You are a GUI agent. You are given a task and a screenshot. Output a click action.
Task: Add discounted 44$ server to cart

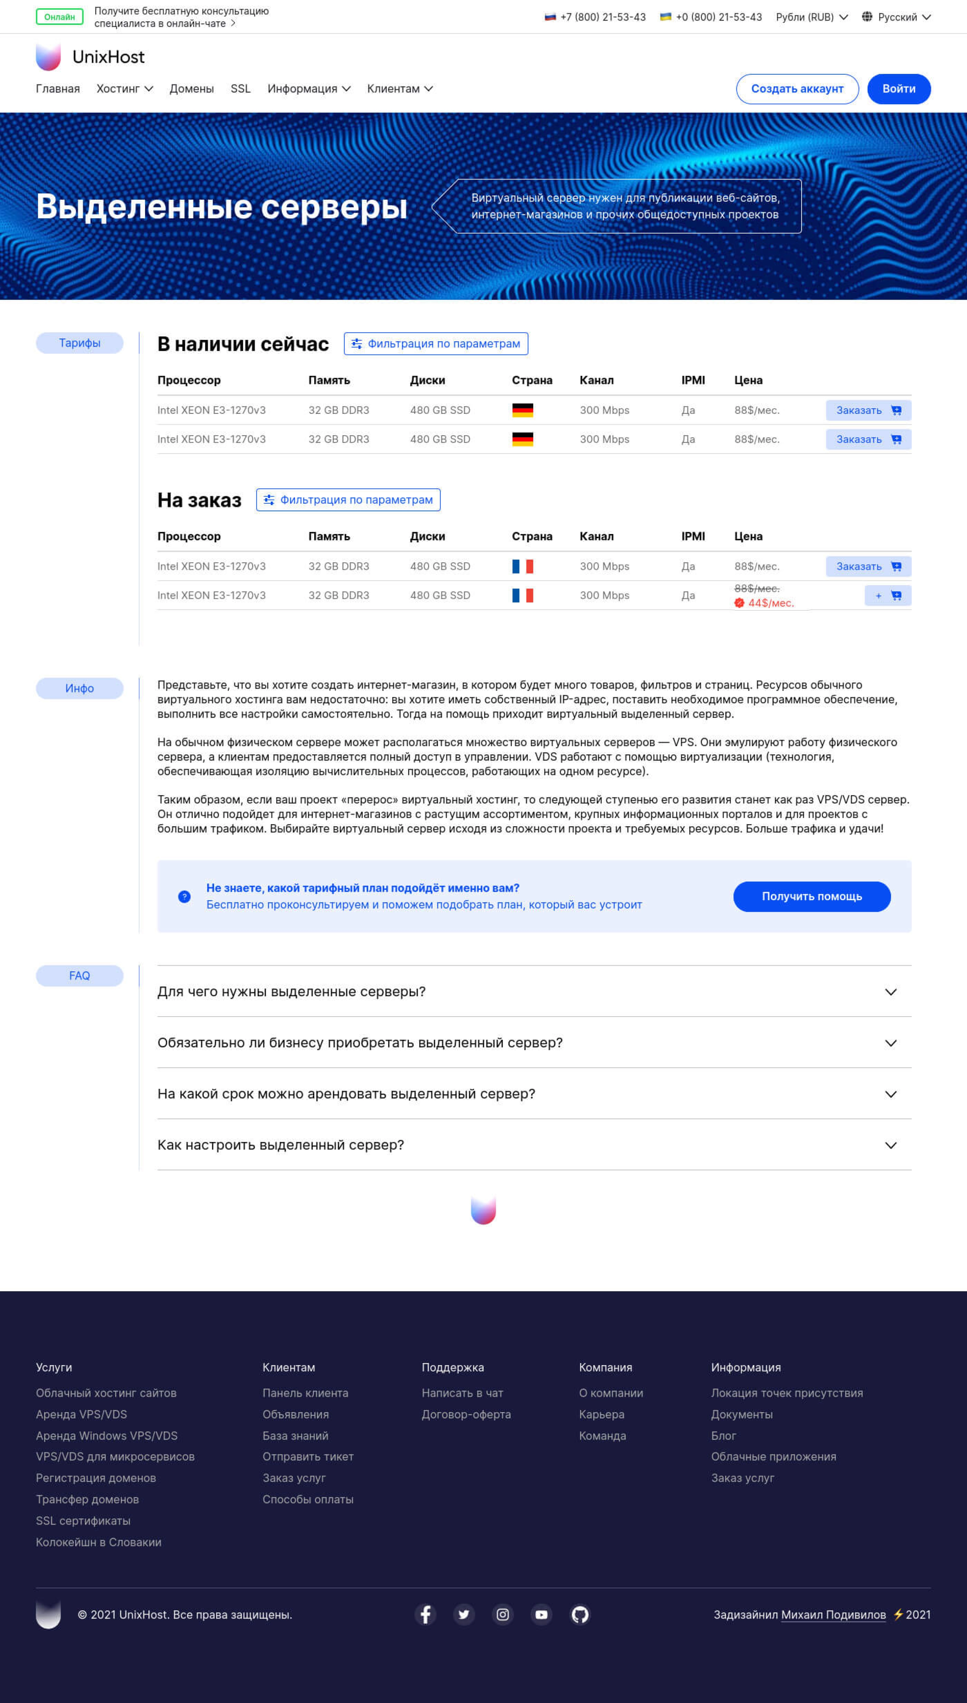pos(887,596)
